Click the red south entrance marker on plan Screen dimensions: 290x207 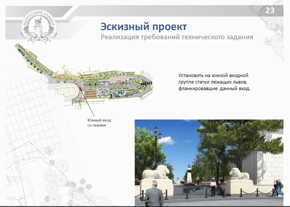tap(80, 88)
